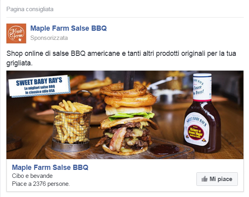Click Piace a 2376 persone text
This screenshot has height=197, width=249.
click(x=41, y=184)
